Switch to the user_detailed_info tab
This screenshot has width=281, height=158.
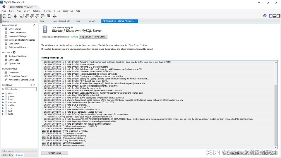coord(62,21)
